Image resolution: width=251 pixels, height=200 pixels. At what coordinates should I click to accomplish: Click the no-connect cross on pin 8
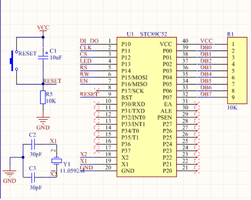pos(96,91)
